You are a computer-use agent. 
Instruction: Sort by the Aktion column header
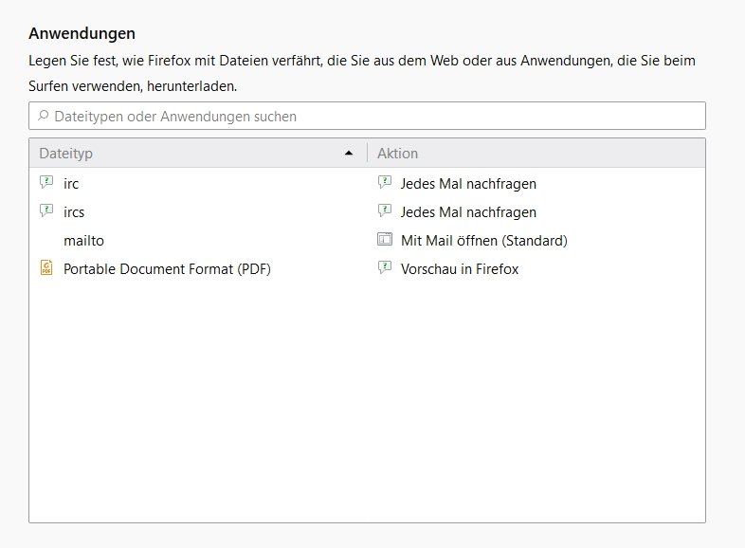tap(536, 153)
